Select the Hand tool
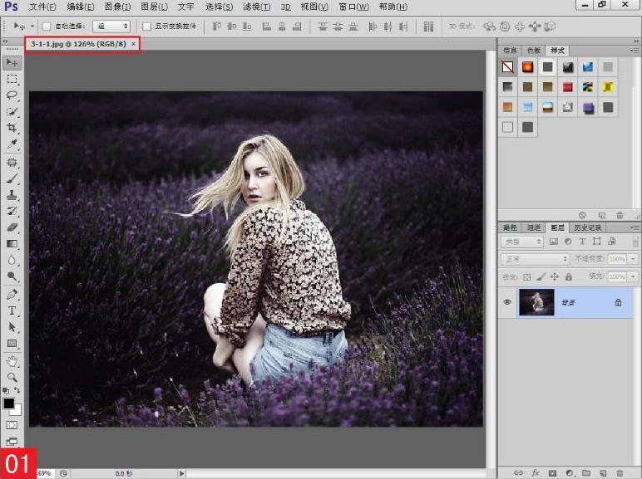This screenshot has width=642, height=479. [12, 361]
